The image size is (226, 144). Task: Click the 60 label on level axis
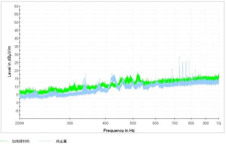click(16, 6)
